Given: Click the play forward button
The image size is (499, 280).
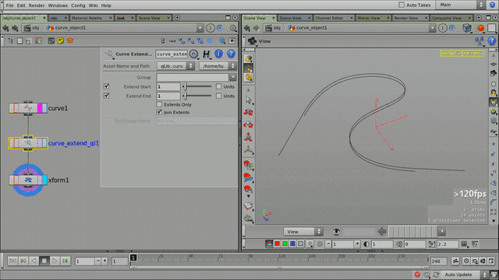Looking at the screenshot, I should pos(55,261).
